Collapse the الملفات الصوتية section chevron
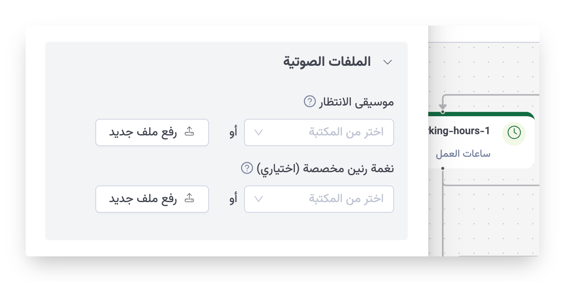The width and height of the screenshot is (565, 282). [388, 62]
